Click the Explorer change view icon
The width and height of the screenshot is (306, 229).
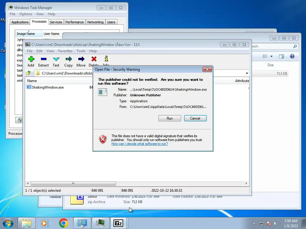click(x=265, y=56)
